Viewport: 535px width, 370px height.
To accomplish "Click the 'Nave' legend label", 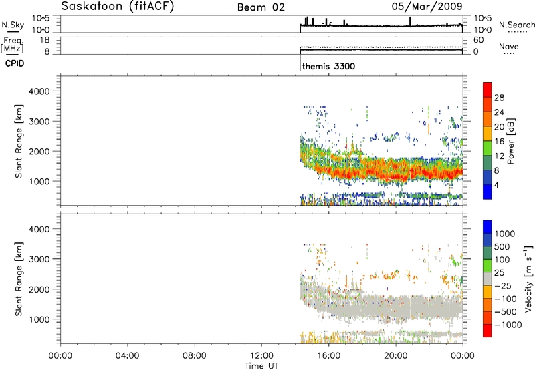I will pos(509,46).
